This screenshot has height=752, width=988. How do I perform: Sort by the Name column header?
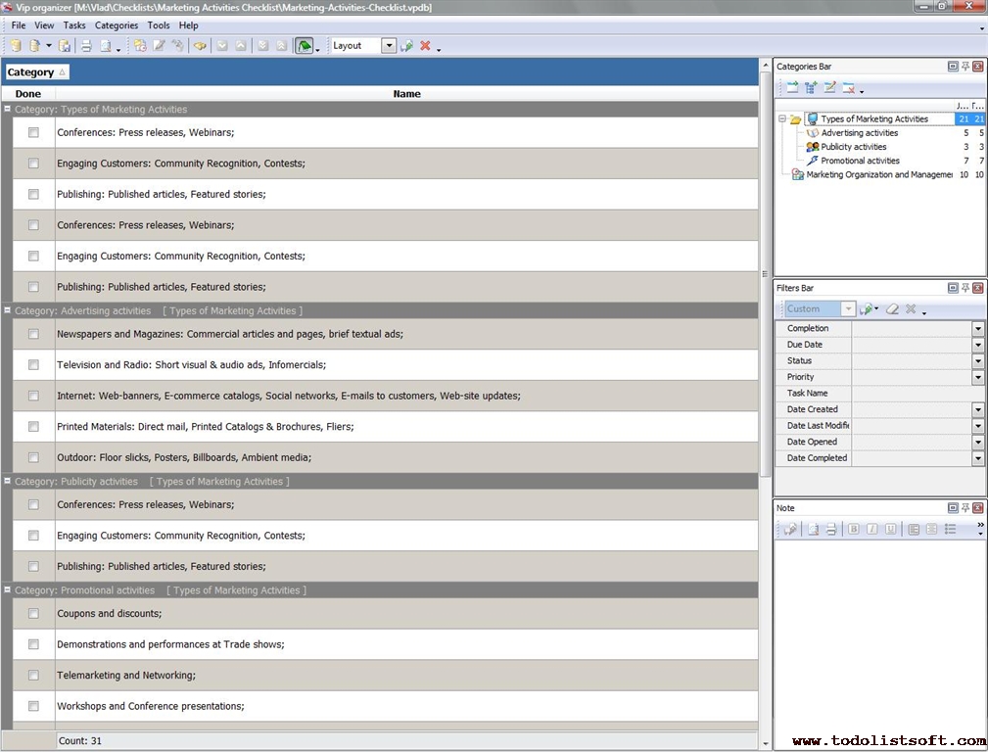click(x=406, y=94)
